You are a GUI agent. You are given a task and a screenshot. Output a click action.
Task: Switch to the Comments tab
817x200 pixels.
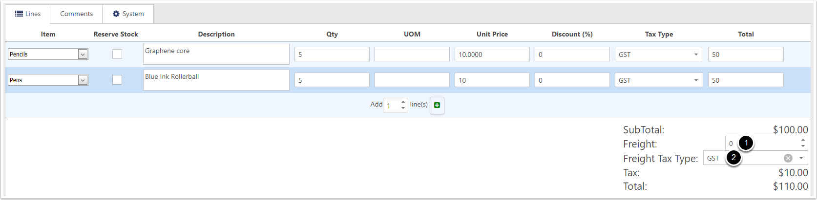pos(76,14)
